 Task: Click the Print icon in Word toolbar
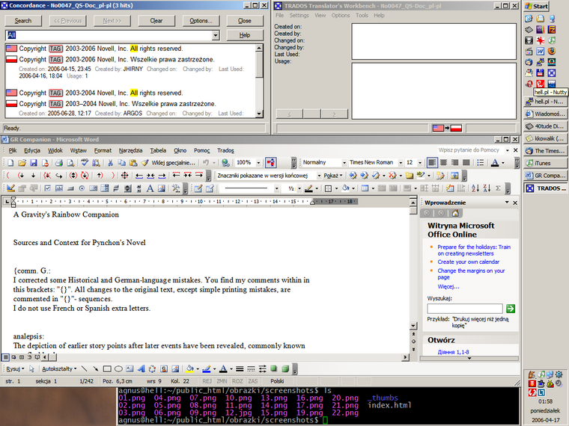tap(59, 163)
